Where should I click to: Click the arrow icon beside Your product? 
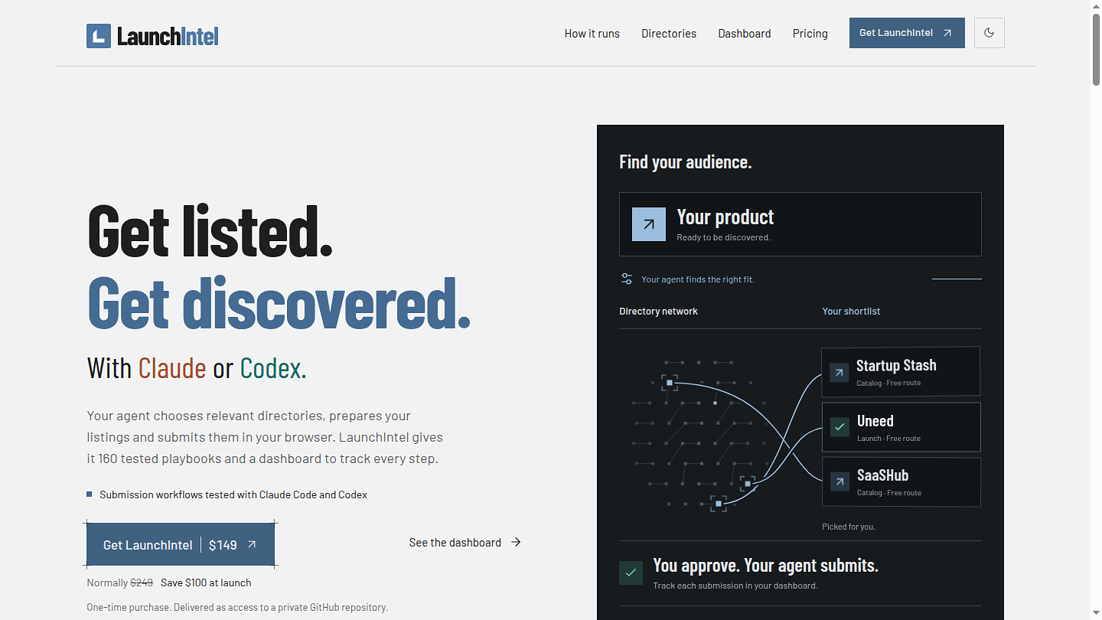(x=649, y=224)
